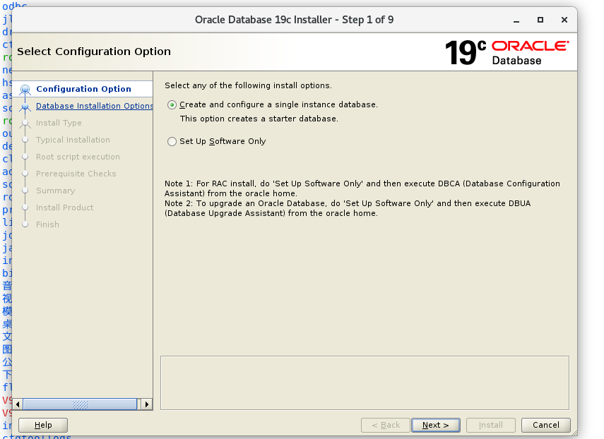Image resolution: width=604 pixels, height=439 pixels.
Task: Click the Summary step label
Action: coord(56,191)
